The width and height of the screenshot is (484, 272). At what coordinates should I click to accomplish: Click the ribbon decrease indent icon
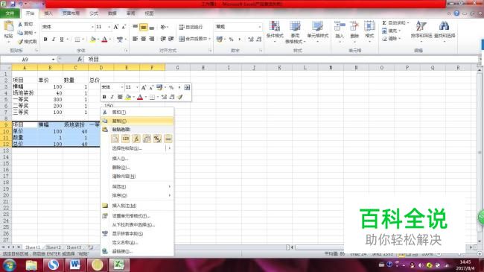pos(163,39)
